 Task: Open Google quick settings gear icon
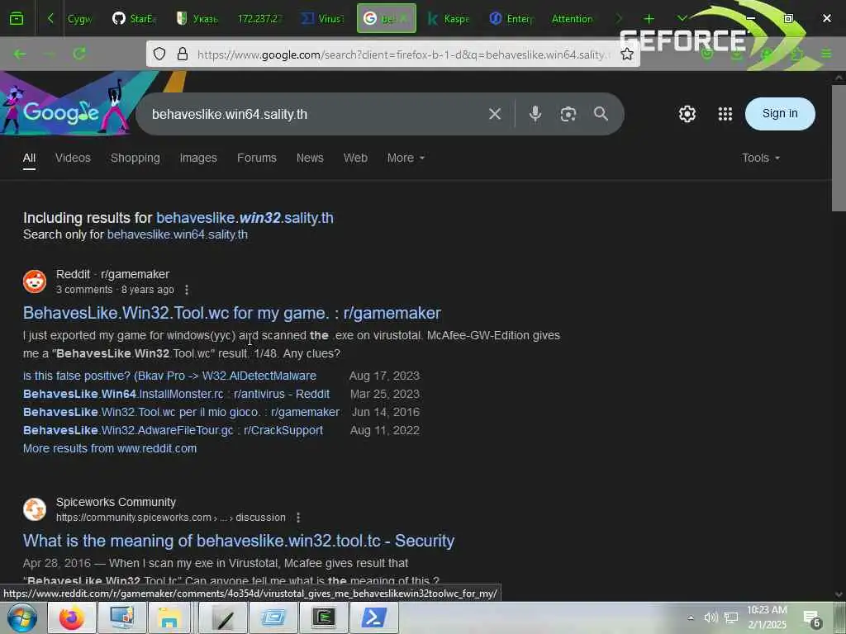687,114
